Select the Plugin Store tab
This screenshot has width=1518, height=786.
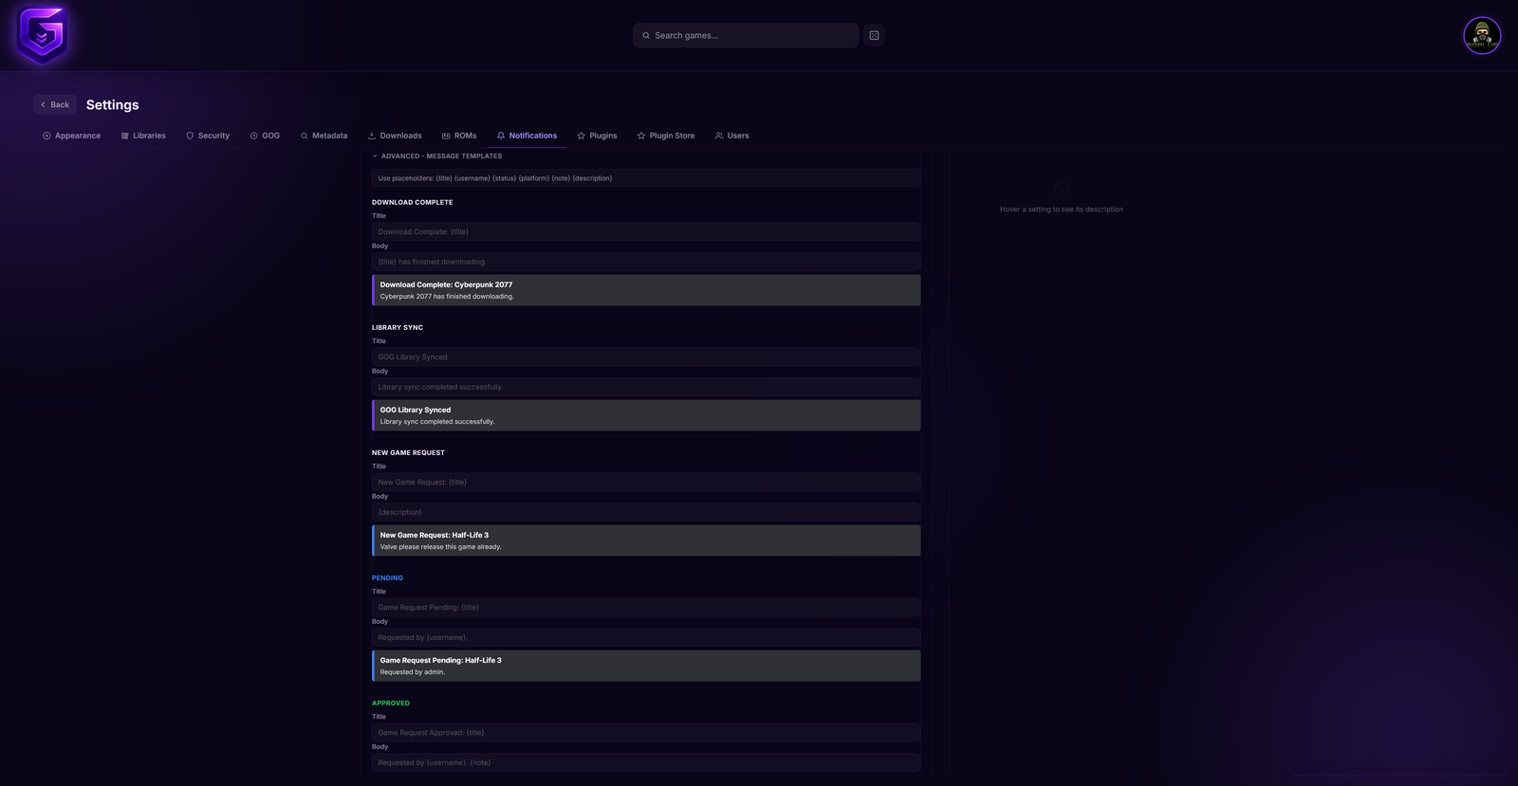666,136
